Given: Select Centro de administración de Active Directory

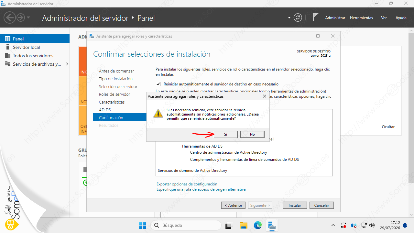Looking at the screenshot, I should coord(229,152).
